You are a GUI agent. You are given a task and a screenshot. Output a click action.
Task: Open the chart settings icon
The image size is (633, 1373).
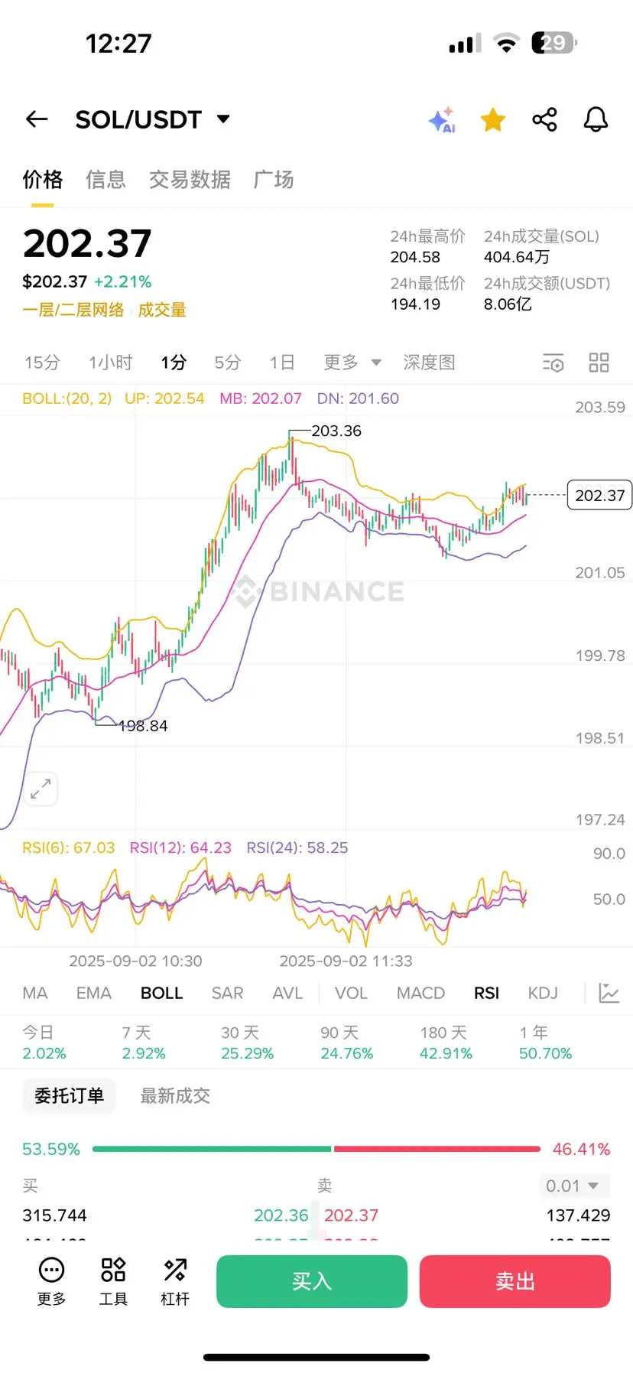(553, 363)
